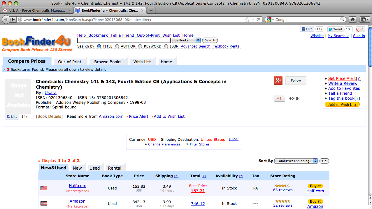
Task: Open the Write a Review link
Action: (343, 83)
